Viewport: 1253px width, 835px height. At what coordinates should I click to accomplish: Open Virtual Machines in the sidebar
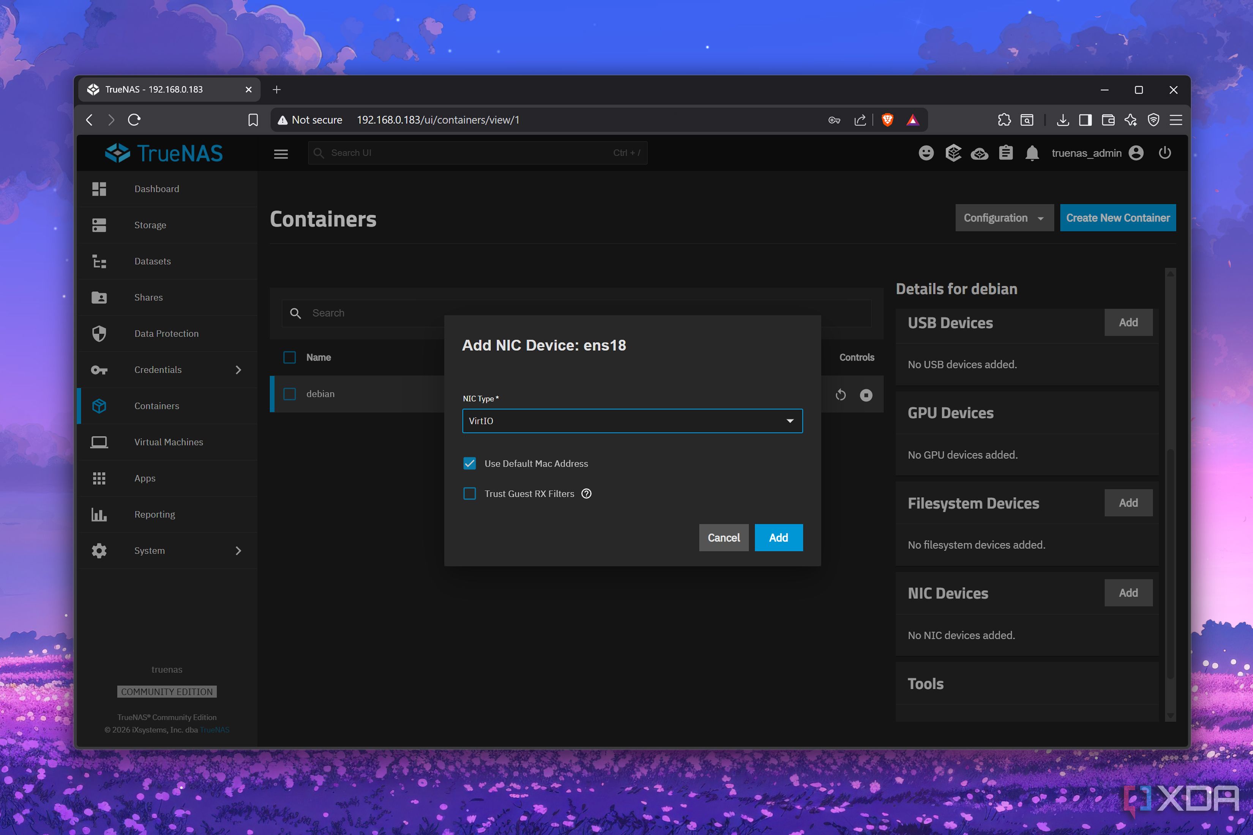(167, 442)
